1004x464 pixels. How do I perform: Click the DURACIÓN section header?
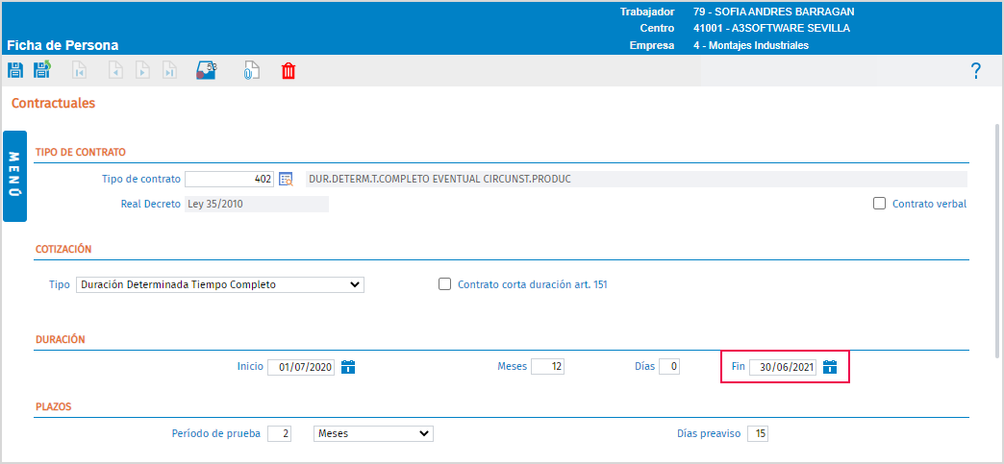pos(60,339)
